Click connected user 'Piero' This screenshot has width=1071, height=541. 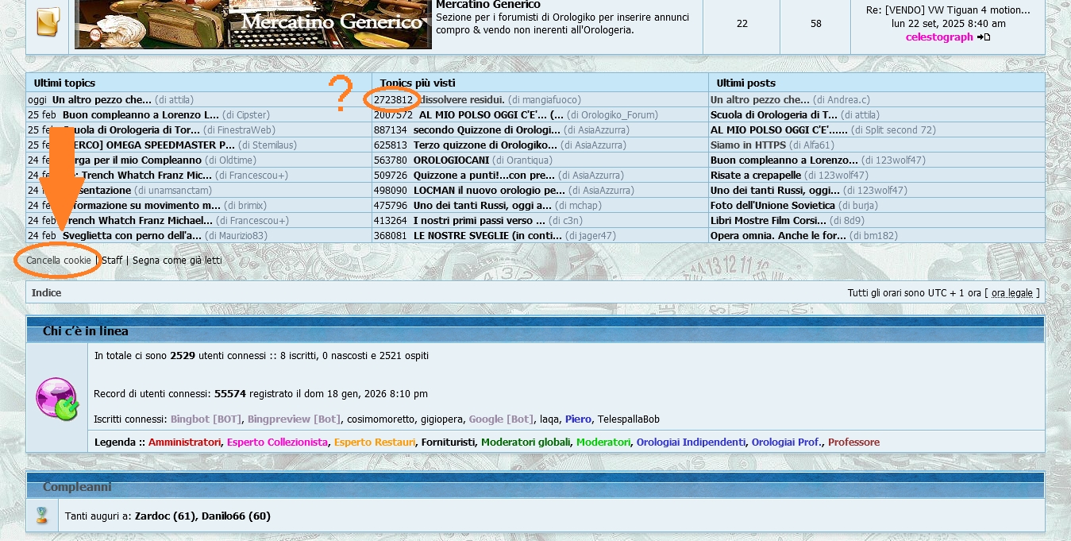577,419
